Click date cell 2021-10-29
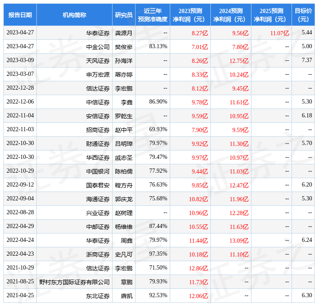Viewport: 315px width, 306px height. [x=20, y=267]
